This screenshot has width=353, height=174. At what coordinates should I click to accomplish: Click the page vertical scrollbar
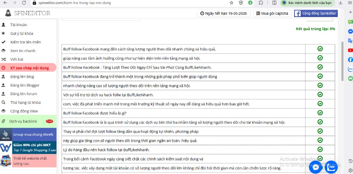[x=342, y=61]
